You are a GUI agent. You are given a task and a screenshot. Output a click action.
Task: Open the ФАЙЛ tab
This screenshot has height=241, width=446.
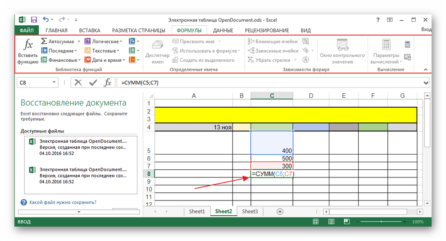pos(27,30)
